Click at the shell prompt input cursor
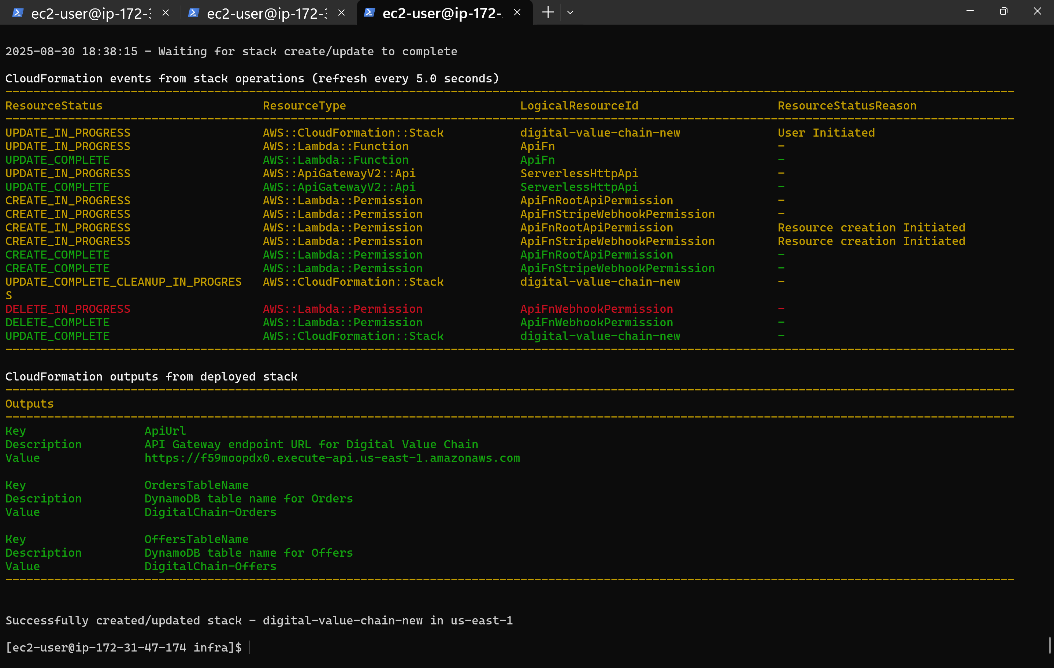1054x668 pixels. (249, 647)
